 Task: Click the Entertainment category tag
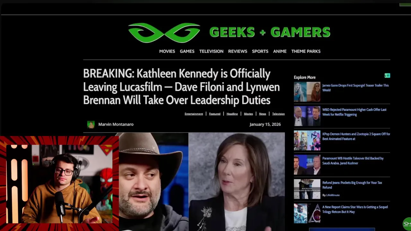194,114
